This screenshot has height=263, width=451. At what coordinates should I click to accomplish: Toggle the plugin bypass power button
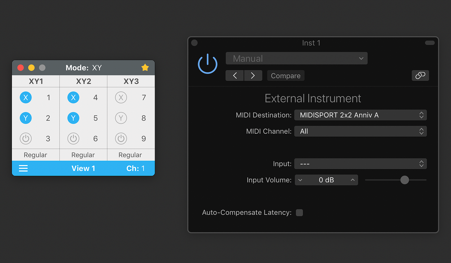coord(207,63)
